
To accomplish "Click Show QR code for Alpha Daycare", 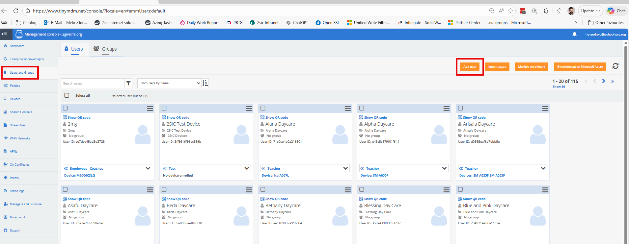I will pyautogui.click(x=375, y=118).
